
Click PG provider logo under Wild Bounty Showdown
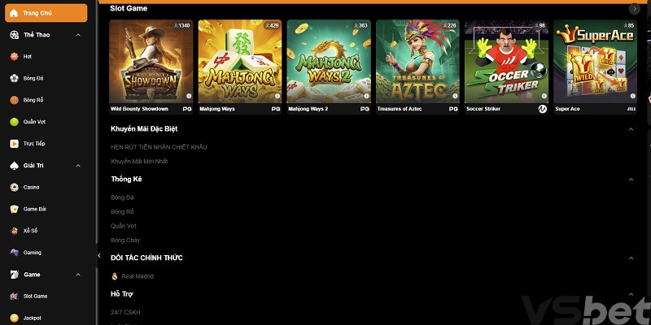[187, 109]
